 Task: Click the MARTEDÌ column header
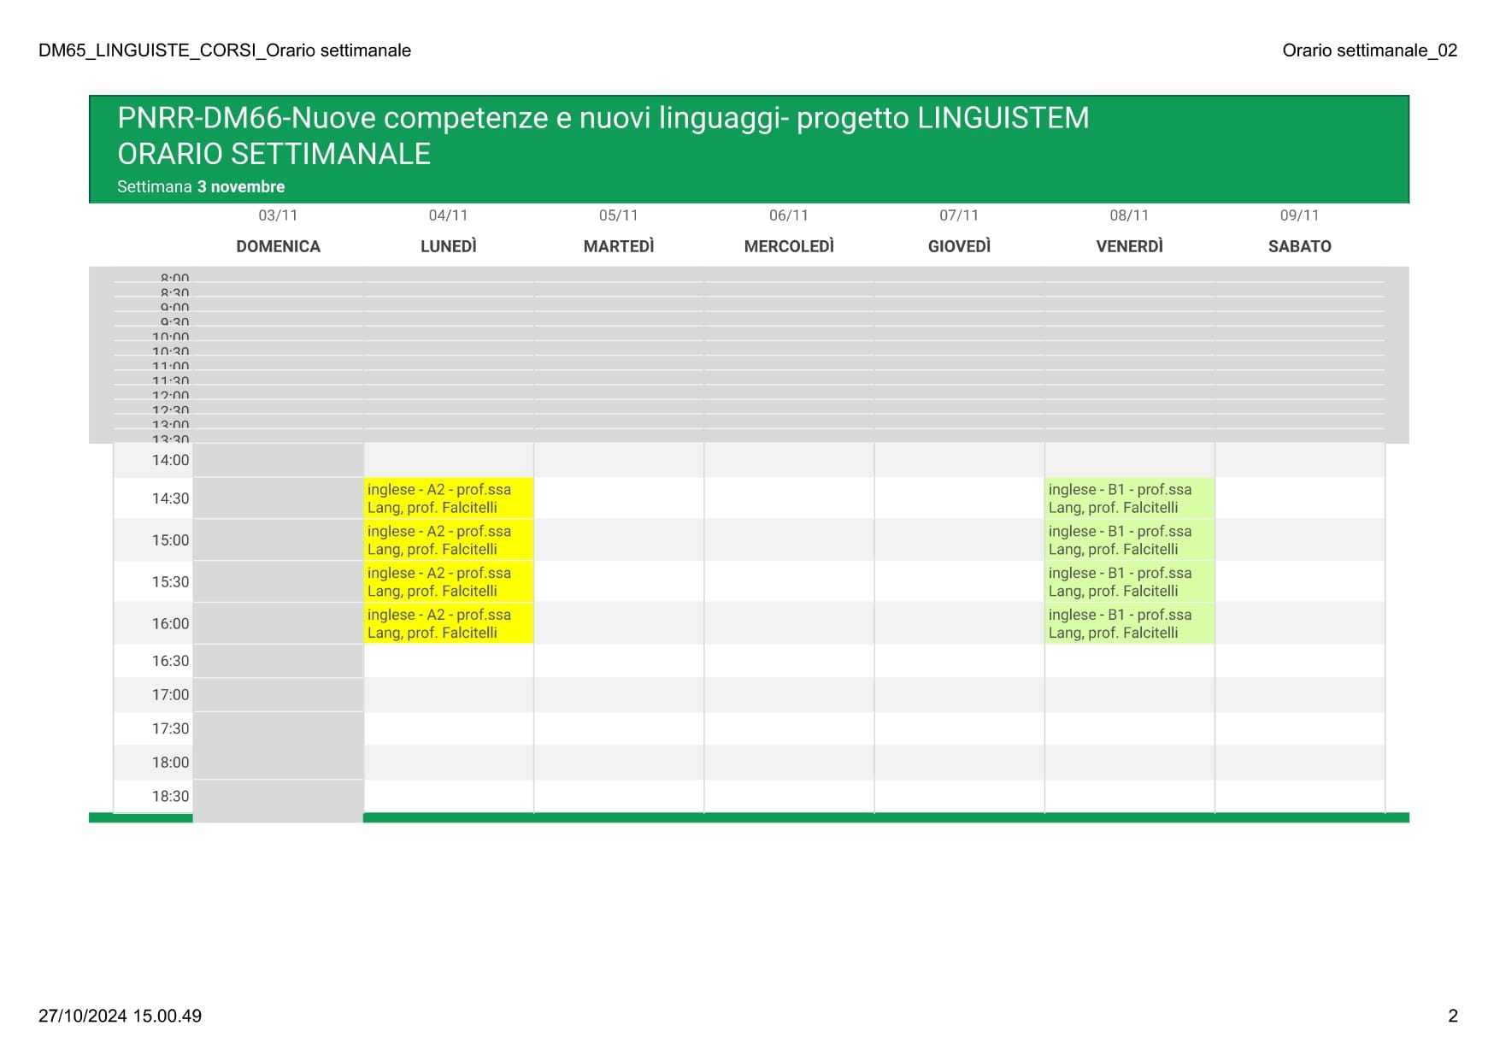pyautogui.click(x=618, y=246)
